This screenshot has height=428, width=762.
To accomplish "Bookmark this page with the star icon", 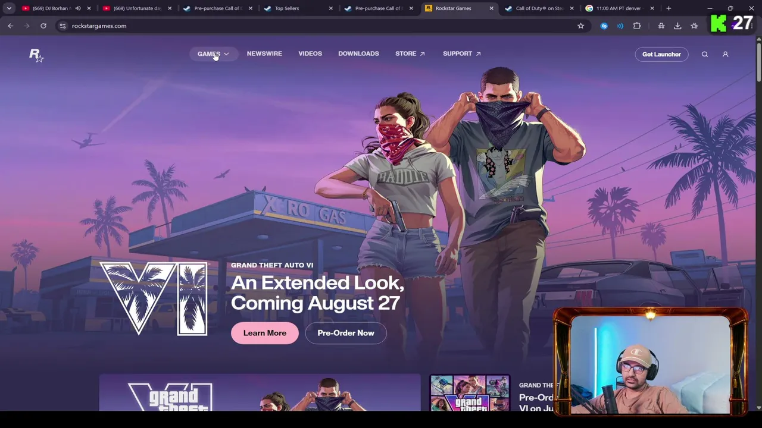I will point(580,26).
